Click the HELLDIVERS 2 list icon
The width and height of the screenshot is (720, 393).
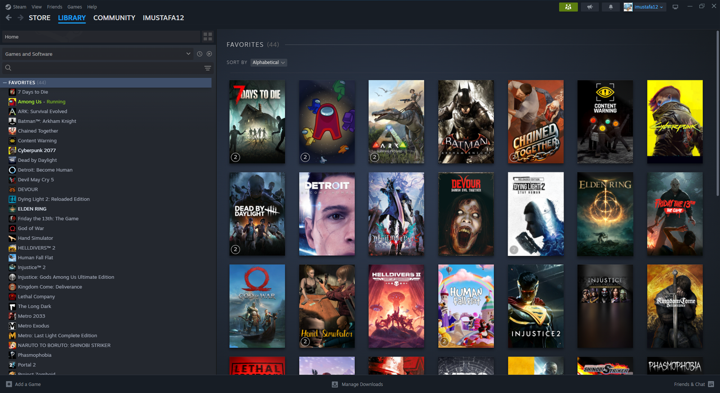coord(12,248)
